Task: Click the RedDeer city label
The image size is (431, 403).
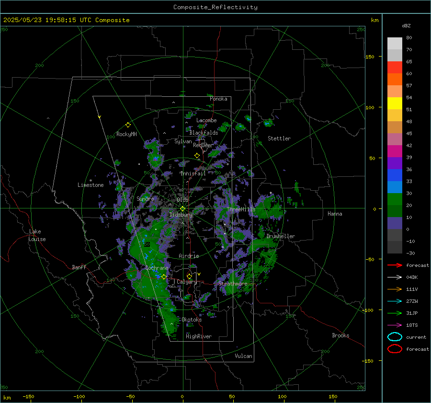Action: [203, 145]
